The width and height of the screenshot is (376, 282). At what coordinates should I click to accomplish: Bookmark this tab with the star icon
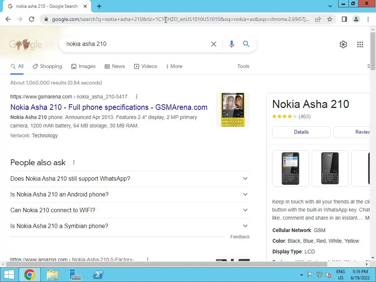[x=330, y=19]
